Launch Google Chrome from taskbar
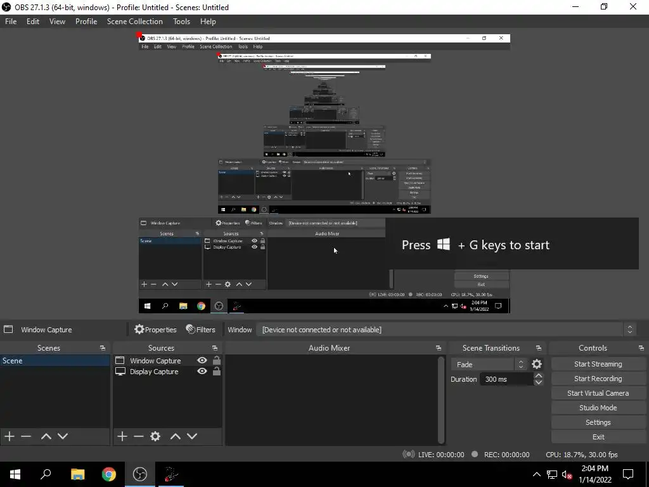Viewport: 649px width, 487px height. (109, 474)
